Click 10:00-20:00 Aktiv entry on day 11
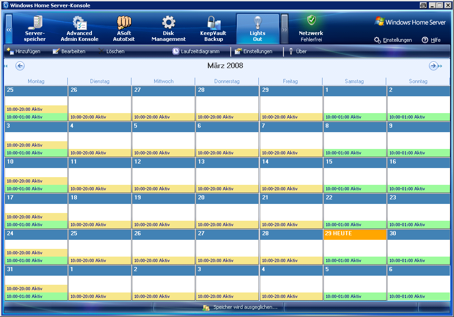454x317 pixels. [100, 188]
